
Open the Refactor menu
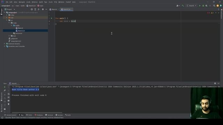pyautogui.click(x=34, y=2)
